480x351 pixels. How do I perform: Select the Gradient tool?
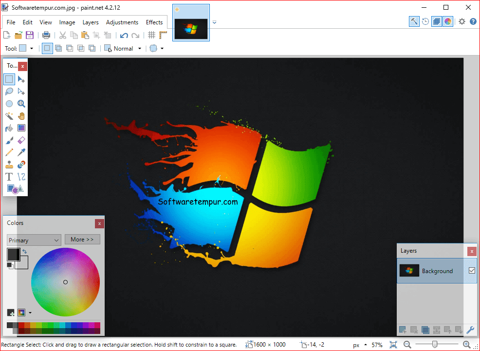[21, 128]
